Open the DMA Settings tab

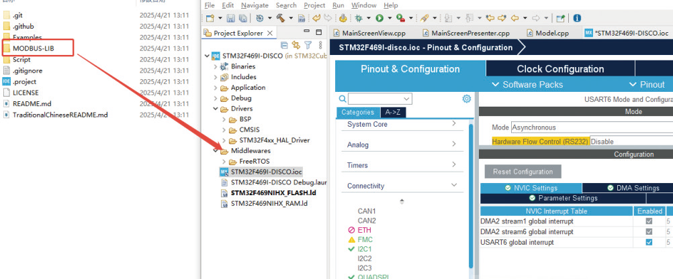pyautogui.click(x=633, y=188)
